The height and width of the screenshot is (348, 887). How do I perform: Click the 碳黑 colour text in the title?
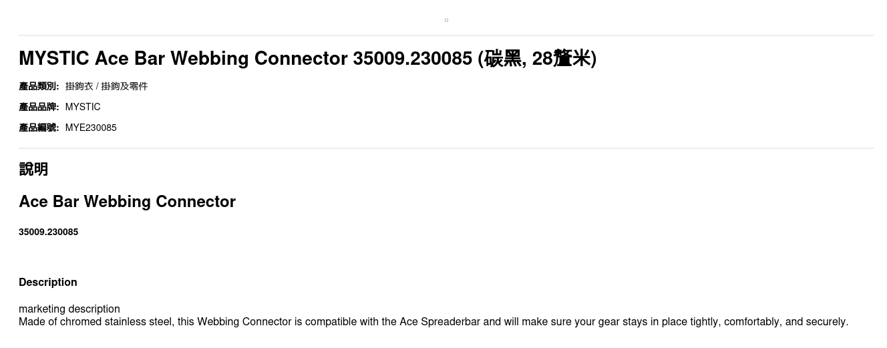[503, 59]
